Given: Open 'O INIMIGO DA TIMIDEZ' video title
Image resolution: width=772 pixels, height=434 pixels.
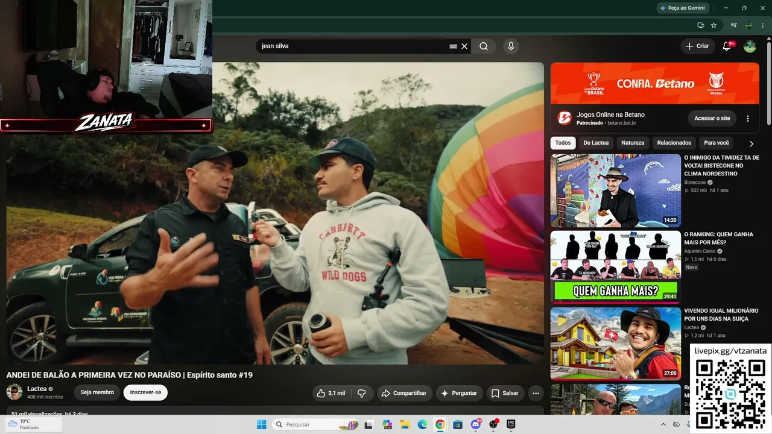Looking at the screenshot, I should (x=721, y=166).
